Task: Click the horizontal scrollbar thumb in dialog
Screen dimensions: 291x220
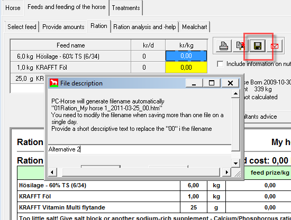Action: [141, 173]
